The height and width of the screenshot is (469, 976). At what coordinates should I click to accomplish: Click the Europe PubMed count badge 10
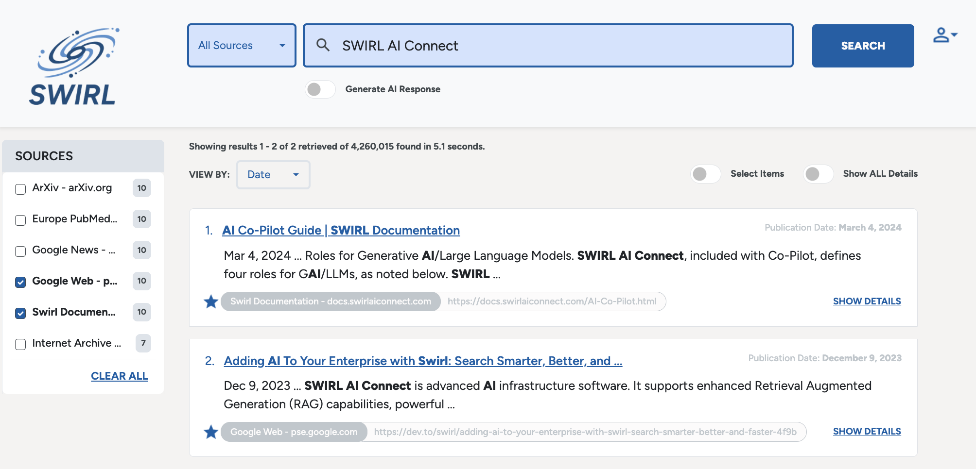click(141, 219)
